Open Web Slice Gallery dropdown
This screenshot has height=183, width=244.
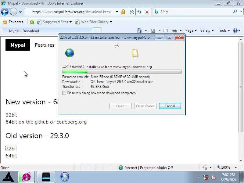point(111,22)
